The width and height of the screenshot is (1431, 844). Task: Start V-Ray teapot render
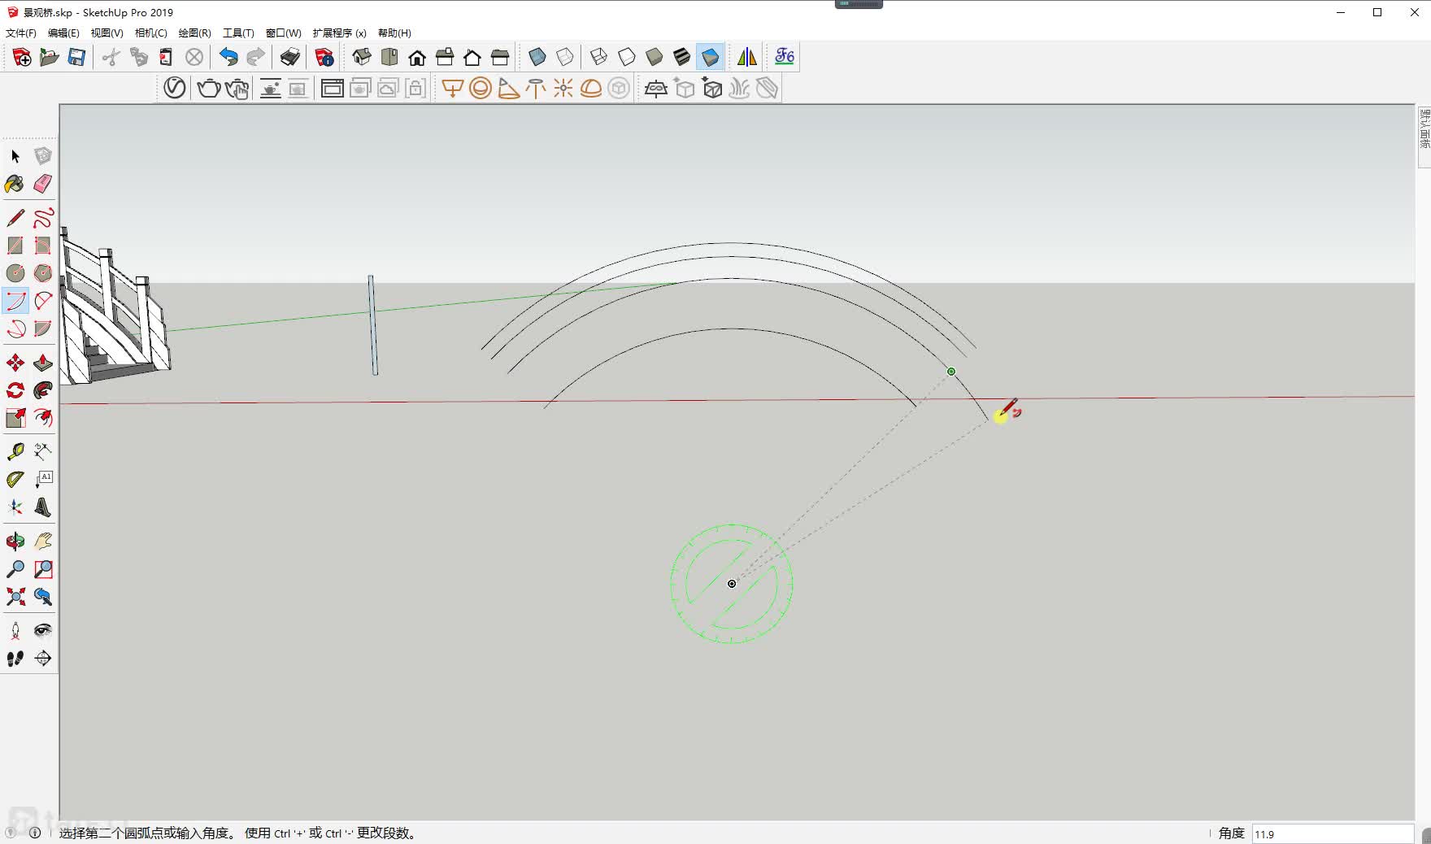pyautogui.click(x=209, y=88)
